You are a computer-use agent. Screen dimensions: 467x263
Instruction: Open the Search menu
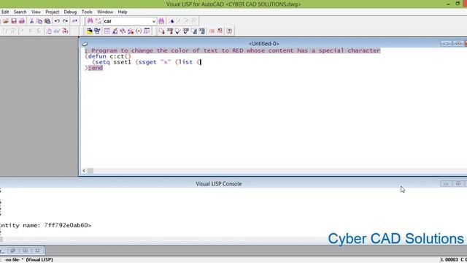[20, 12]
